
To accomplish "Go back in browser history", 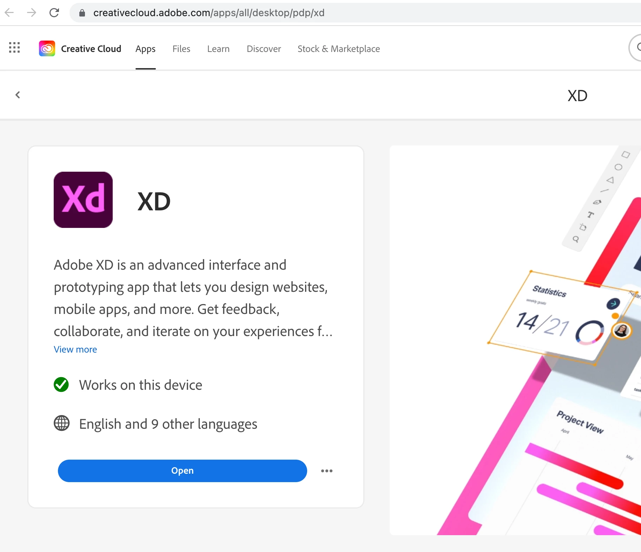I will (x=9, y=13).
